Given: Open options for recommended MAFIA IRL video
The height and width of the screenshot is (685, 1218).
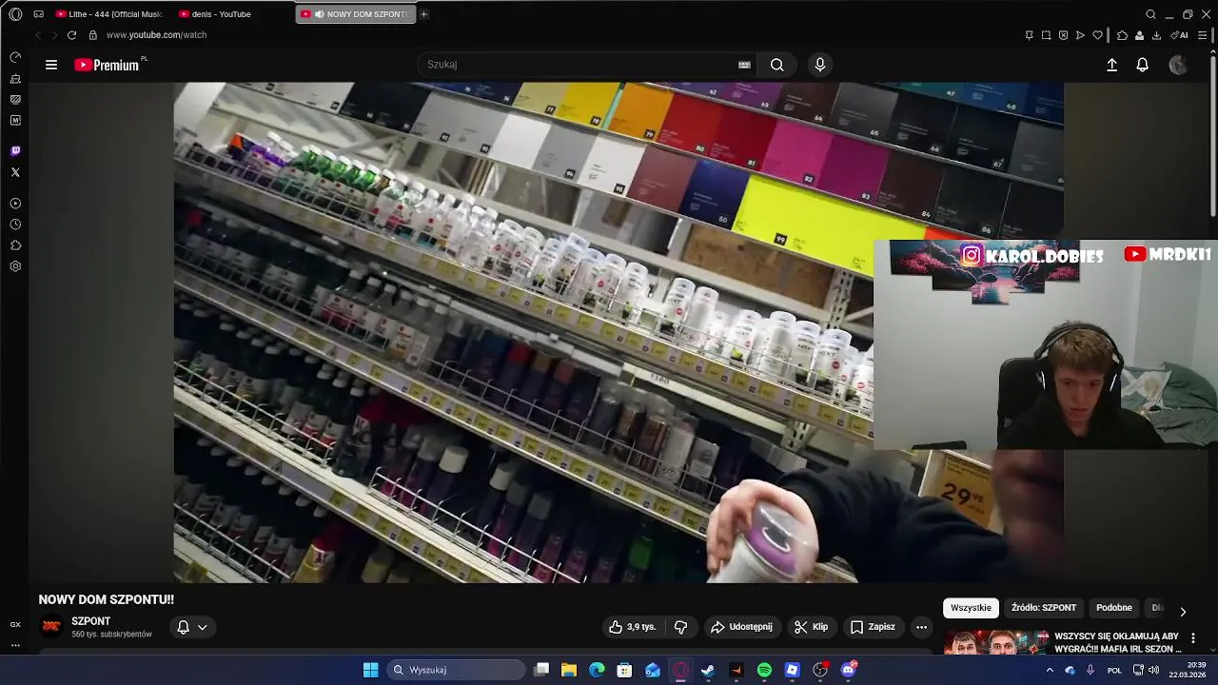Looking at the screenshot, I should click(x=1193, y=638).
